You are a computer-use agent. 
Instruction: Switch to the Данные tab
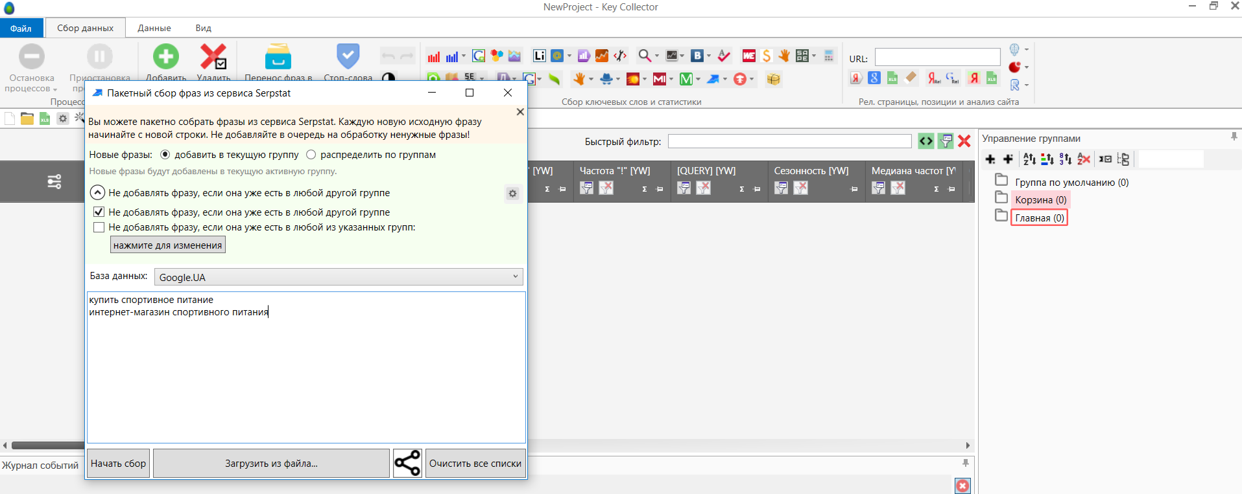[x=154, y=28]
